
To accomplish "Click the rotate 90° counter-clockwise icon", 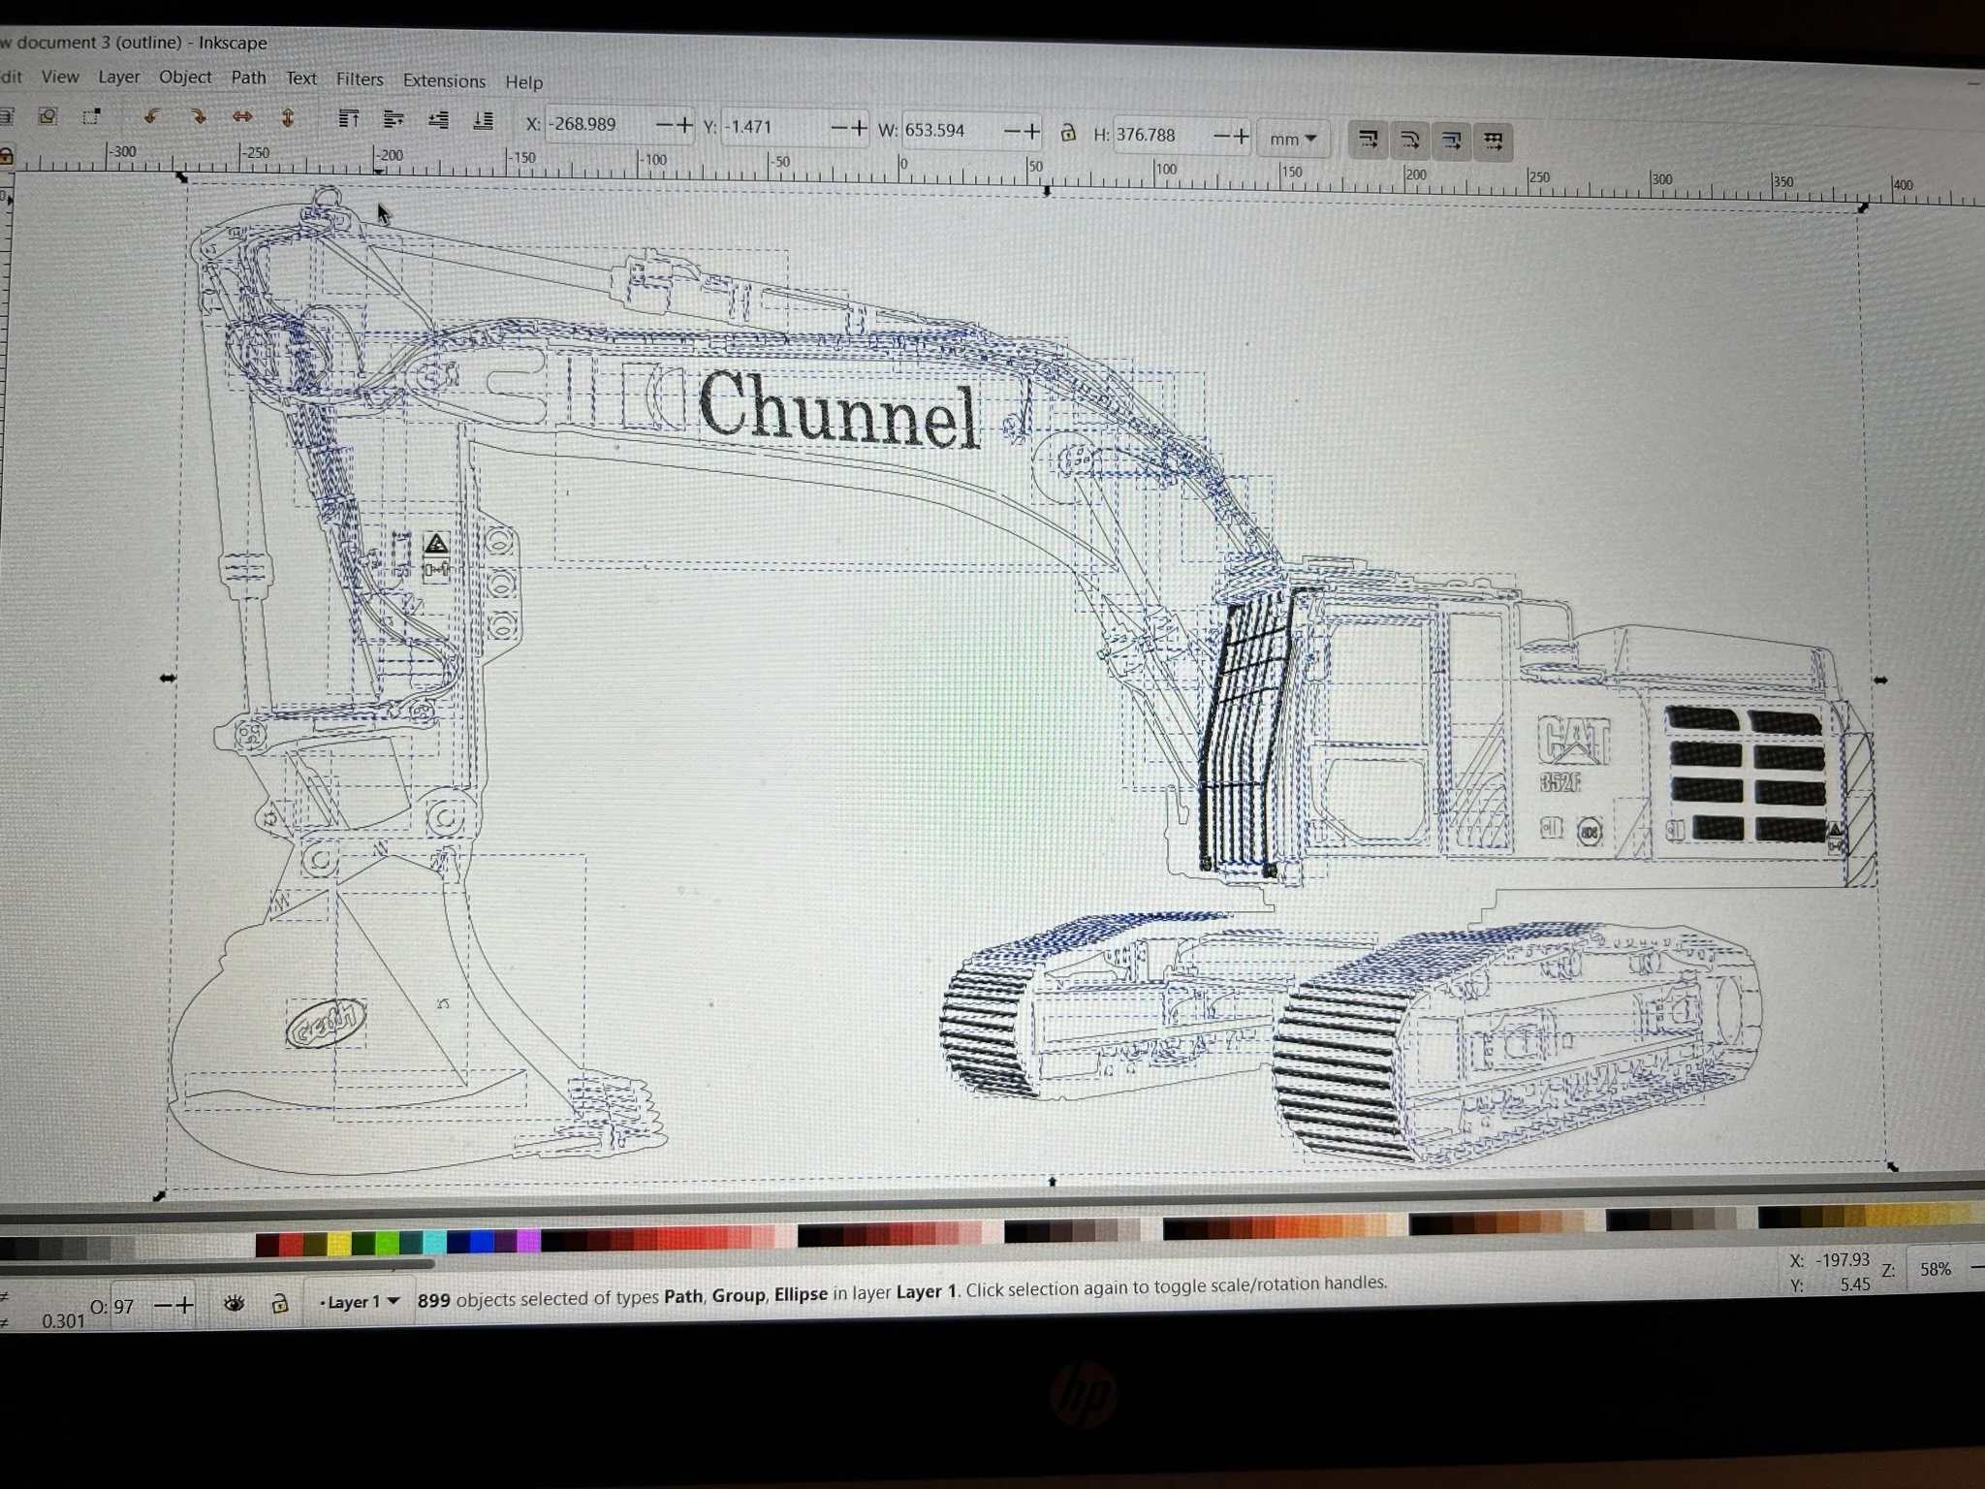I will (152, 116).
